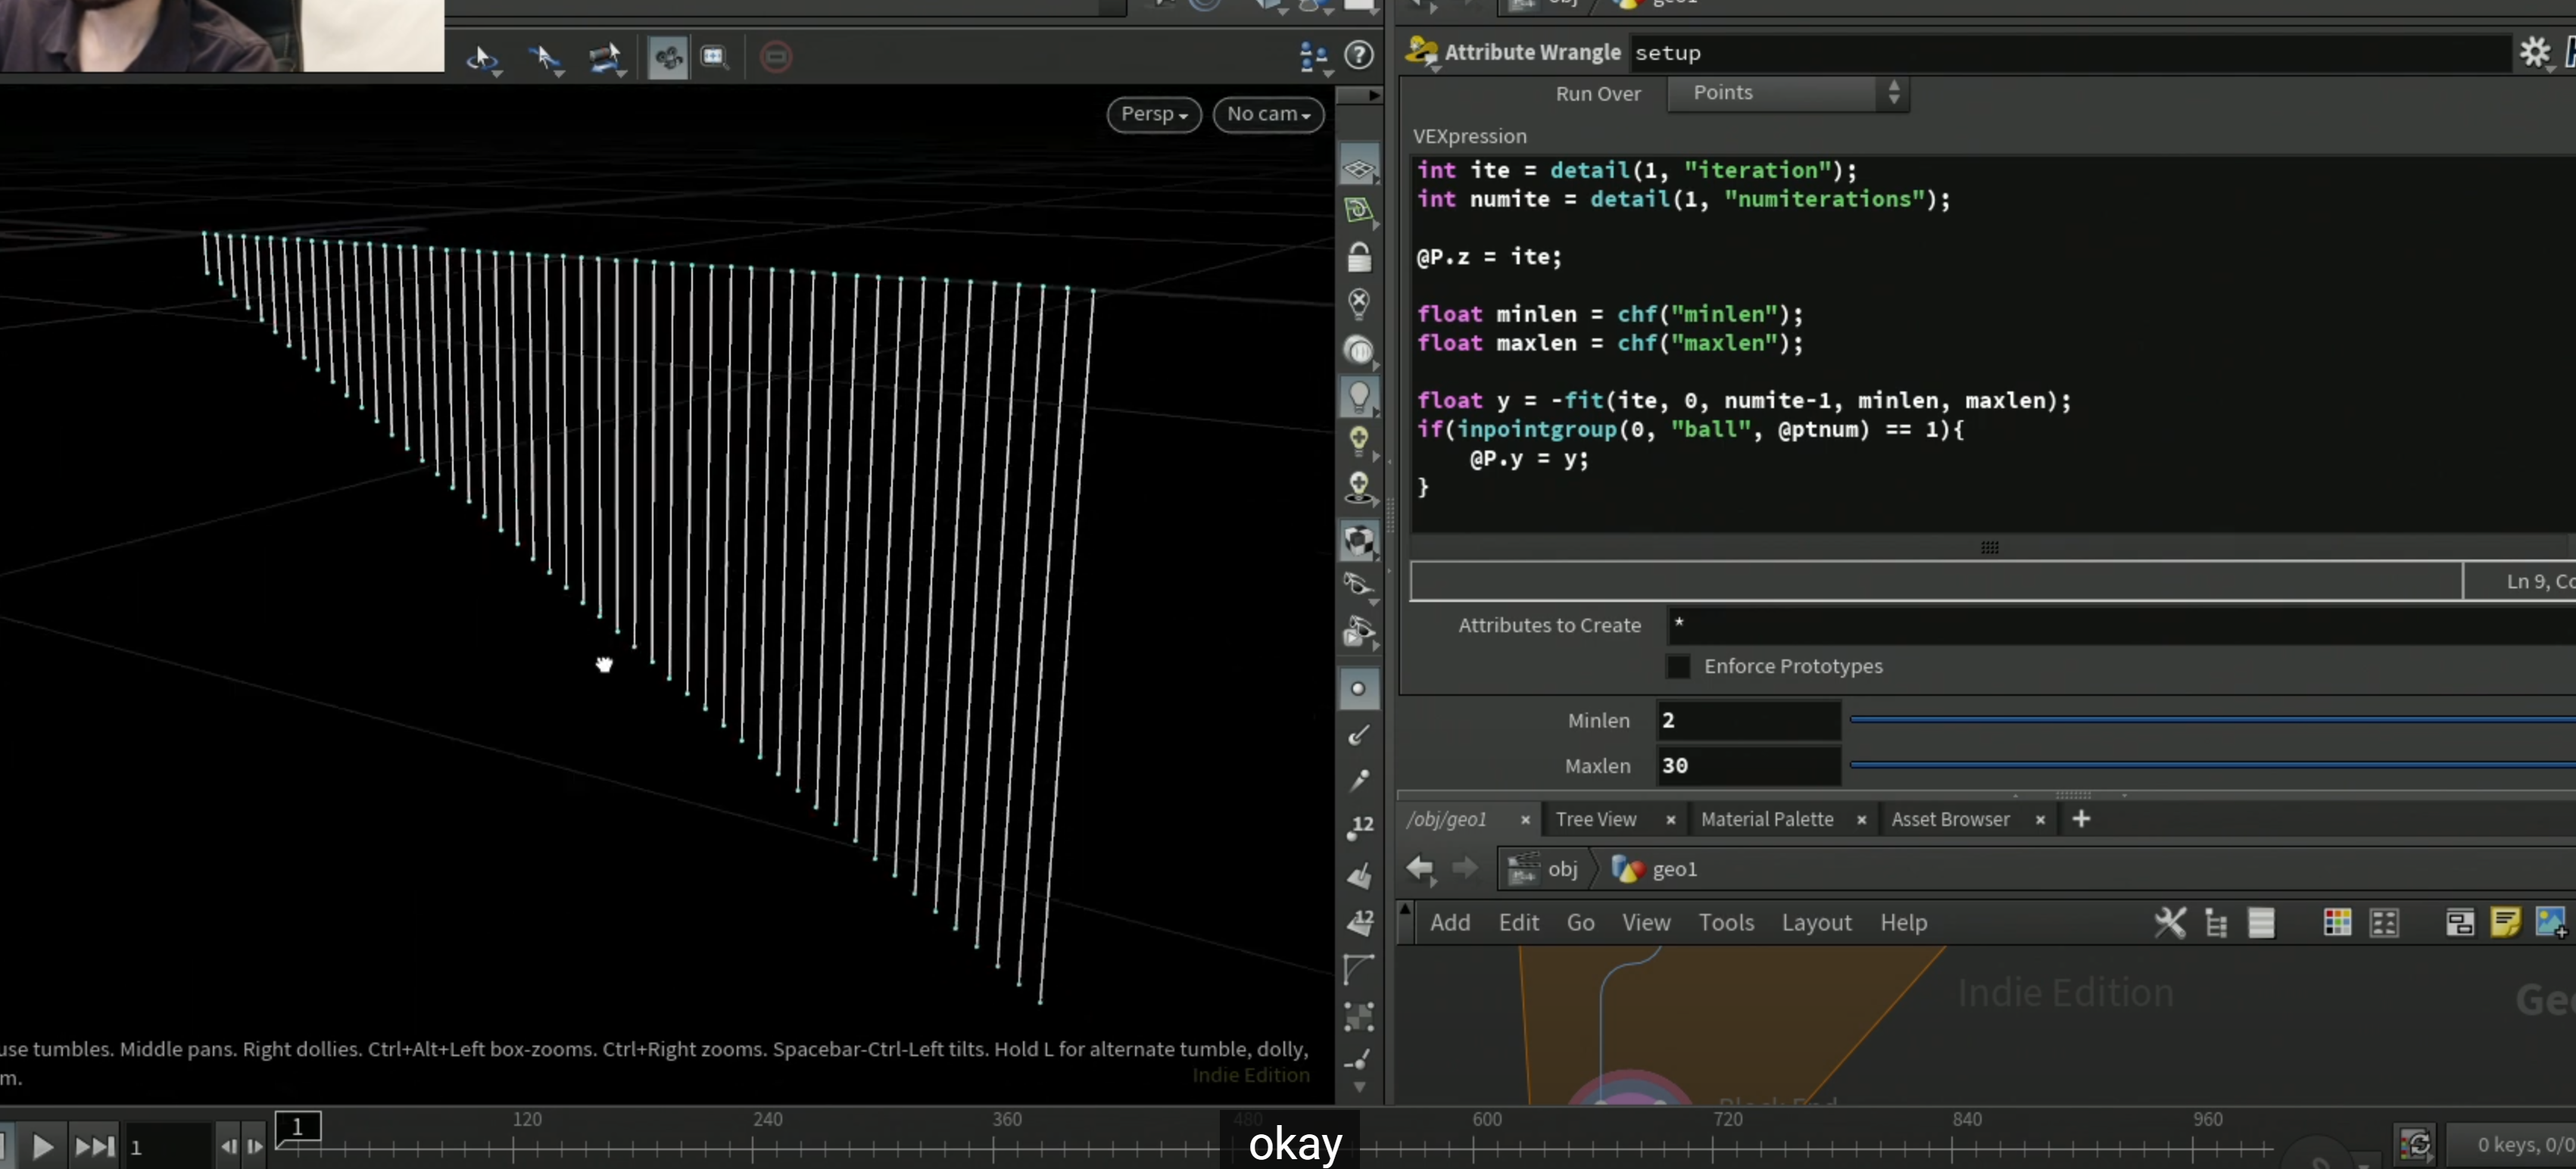
Task: Open the Attribute Wrangle gear settings icon
Action: (2534, 52)
